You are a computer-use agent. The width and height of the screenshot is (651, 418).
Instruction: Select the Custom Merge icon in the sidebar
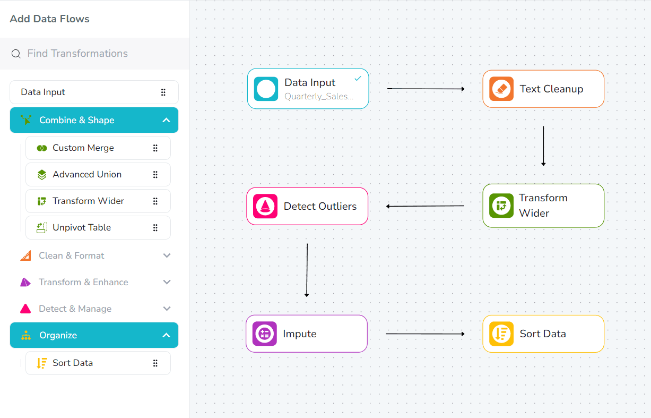(x=42, y=148)
